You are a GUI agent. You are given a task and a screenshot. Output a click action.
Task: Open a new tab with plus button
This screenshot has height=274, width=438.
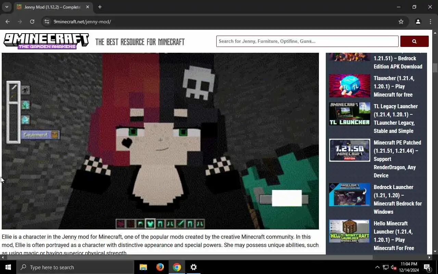[100, 7]
